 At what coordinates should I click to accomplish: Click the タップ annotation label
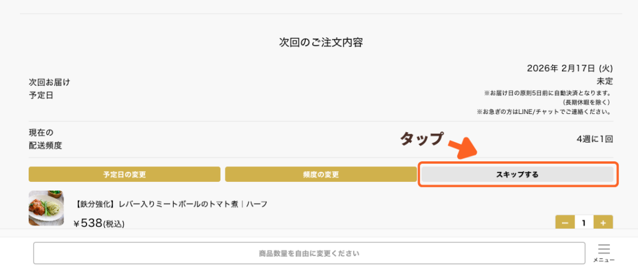[421, 139]
